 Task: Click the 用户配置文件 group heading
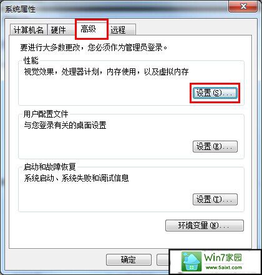click(46, 114)
